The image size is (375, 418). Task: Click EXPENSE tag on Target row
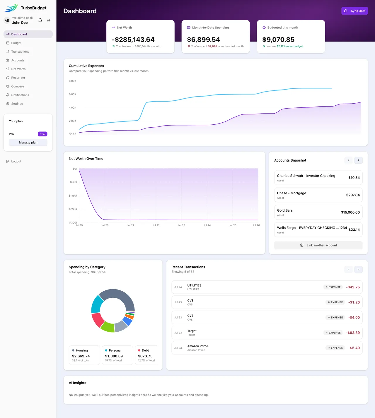pyautogui.click(x=333, y=333)
